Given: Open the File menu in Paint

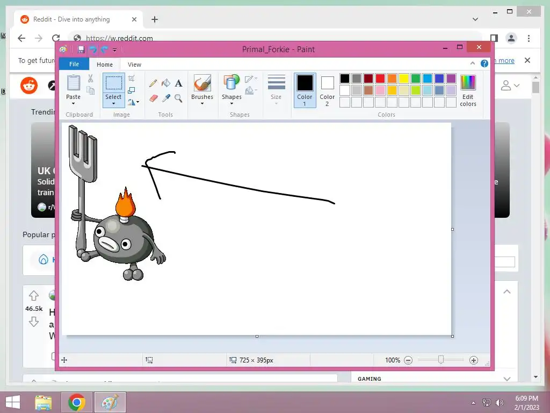Looking at the screenshot, I should 74,64.
